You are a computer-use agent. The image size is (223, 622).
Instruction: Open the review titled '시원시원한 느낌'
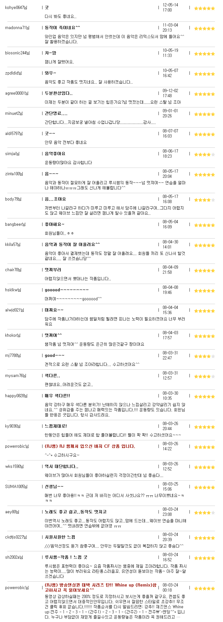point(60,537)
